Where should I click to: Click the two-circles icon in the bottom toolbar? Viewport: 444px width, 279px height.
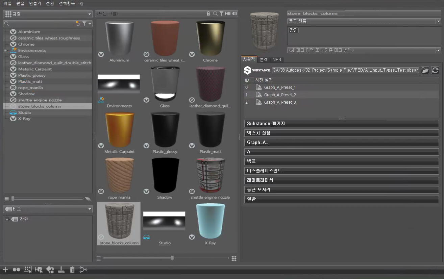pos(16,270)
